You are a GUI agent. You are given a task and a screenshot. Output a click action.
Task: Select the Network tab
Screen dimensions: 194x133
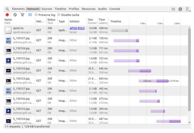click(x=33, y=9)
